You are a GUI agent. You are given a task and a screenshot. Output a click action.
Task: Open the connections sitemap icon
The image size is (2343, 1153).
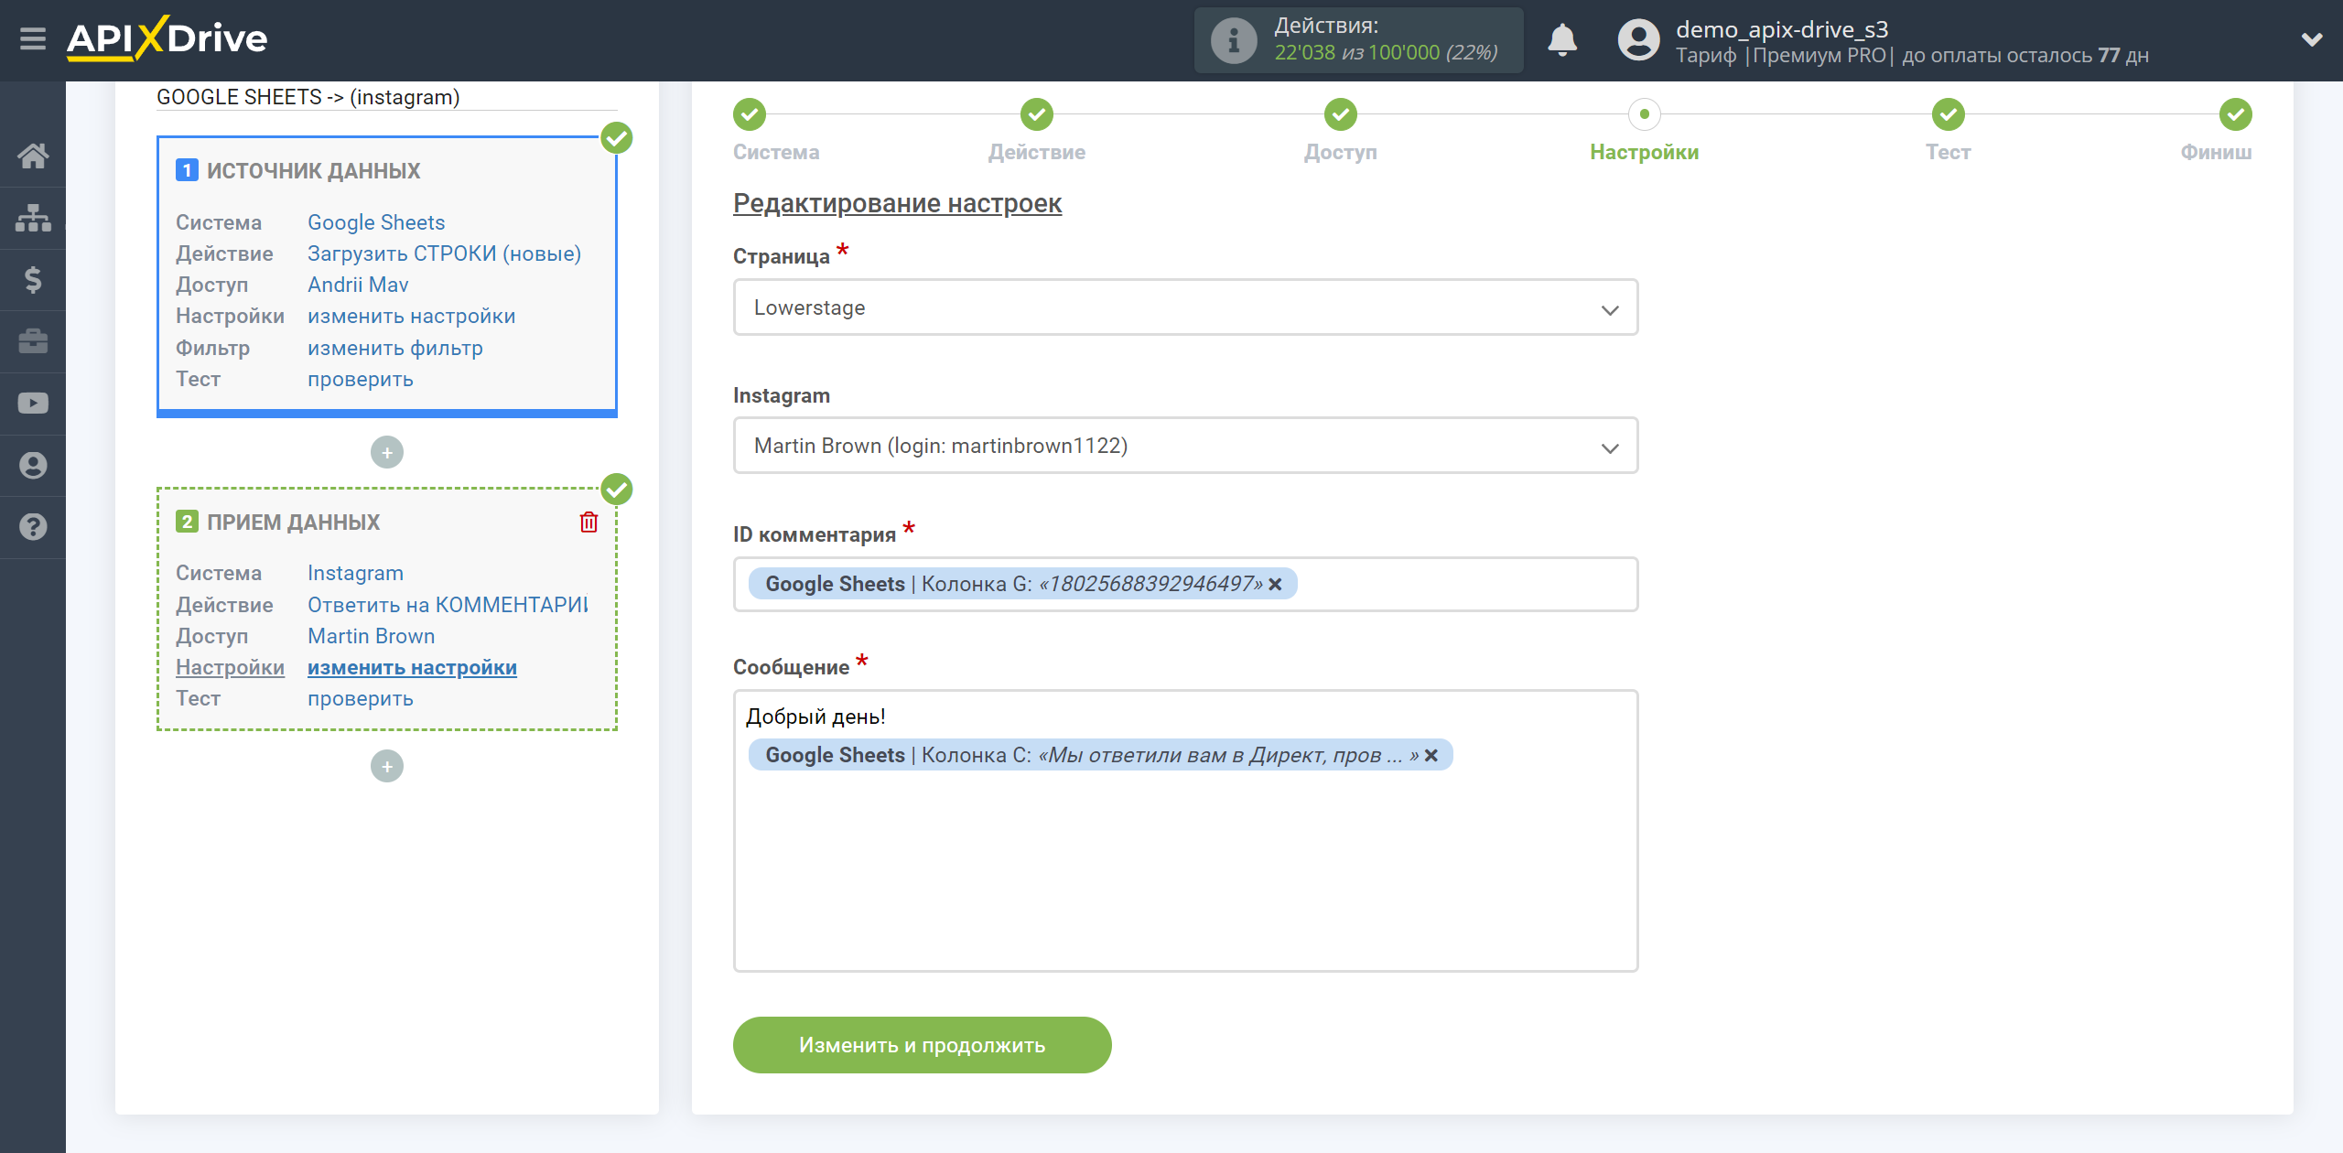(x=33, y=218)
